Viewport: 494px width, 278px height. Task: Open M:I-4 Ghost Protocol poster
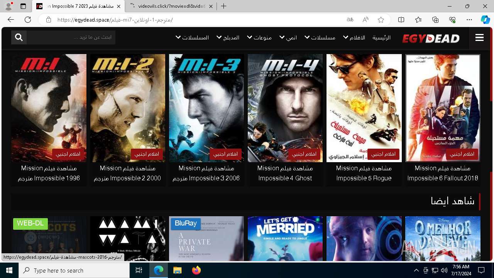point(285,108)
